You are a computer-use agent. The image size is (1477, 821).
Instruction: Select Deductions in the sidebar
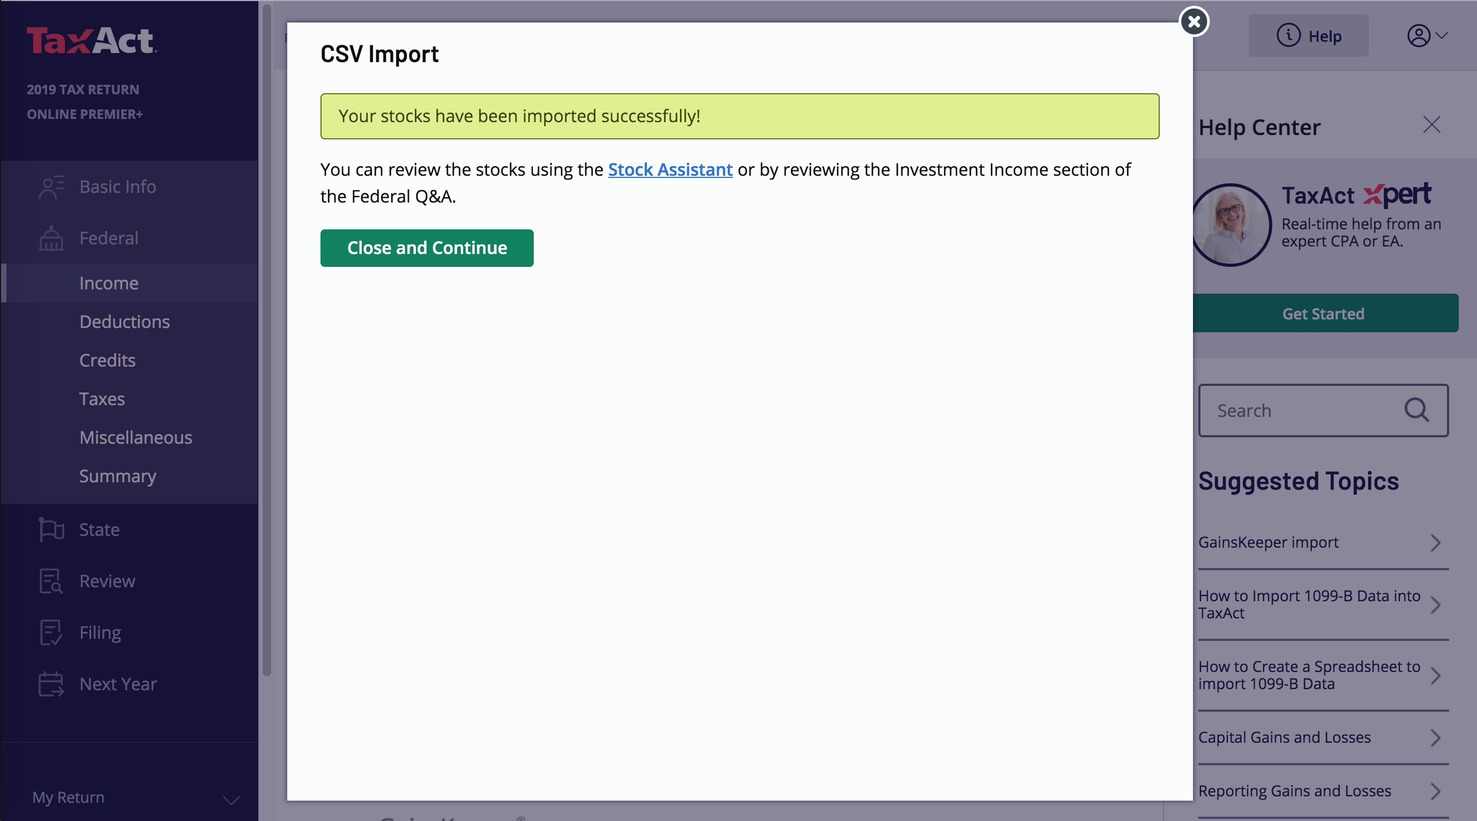[124, 322]
